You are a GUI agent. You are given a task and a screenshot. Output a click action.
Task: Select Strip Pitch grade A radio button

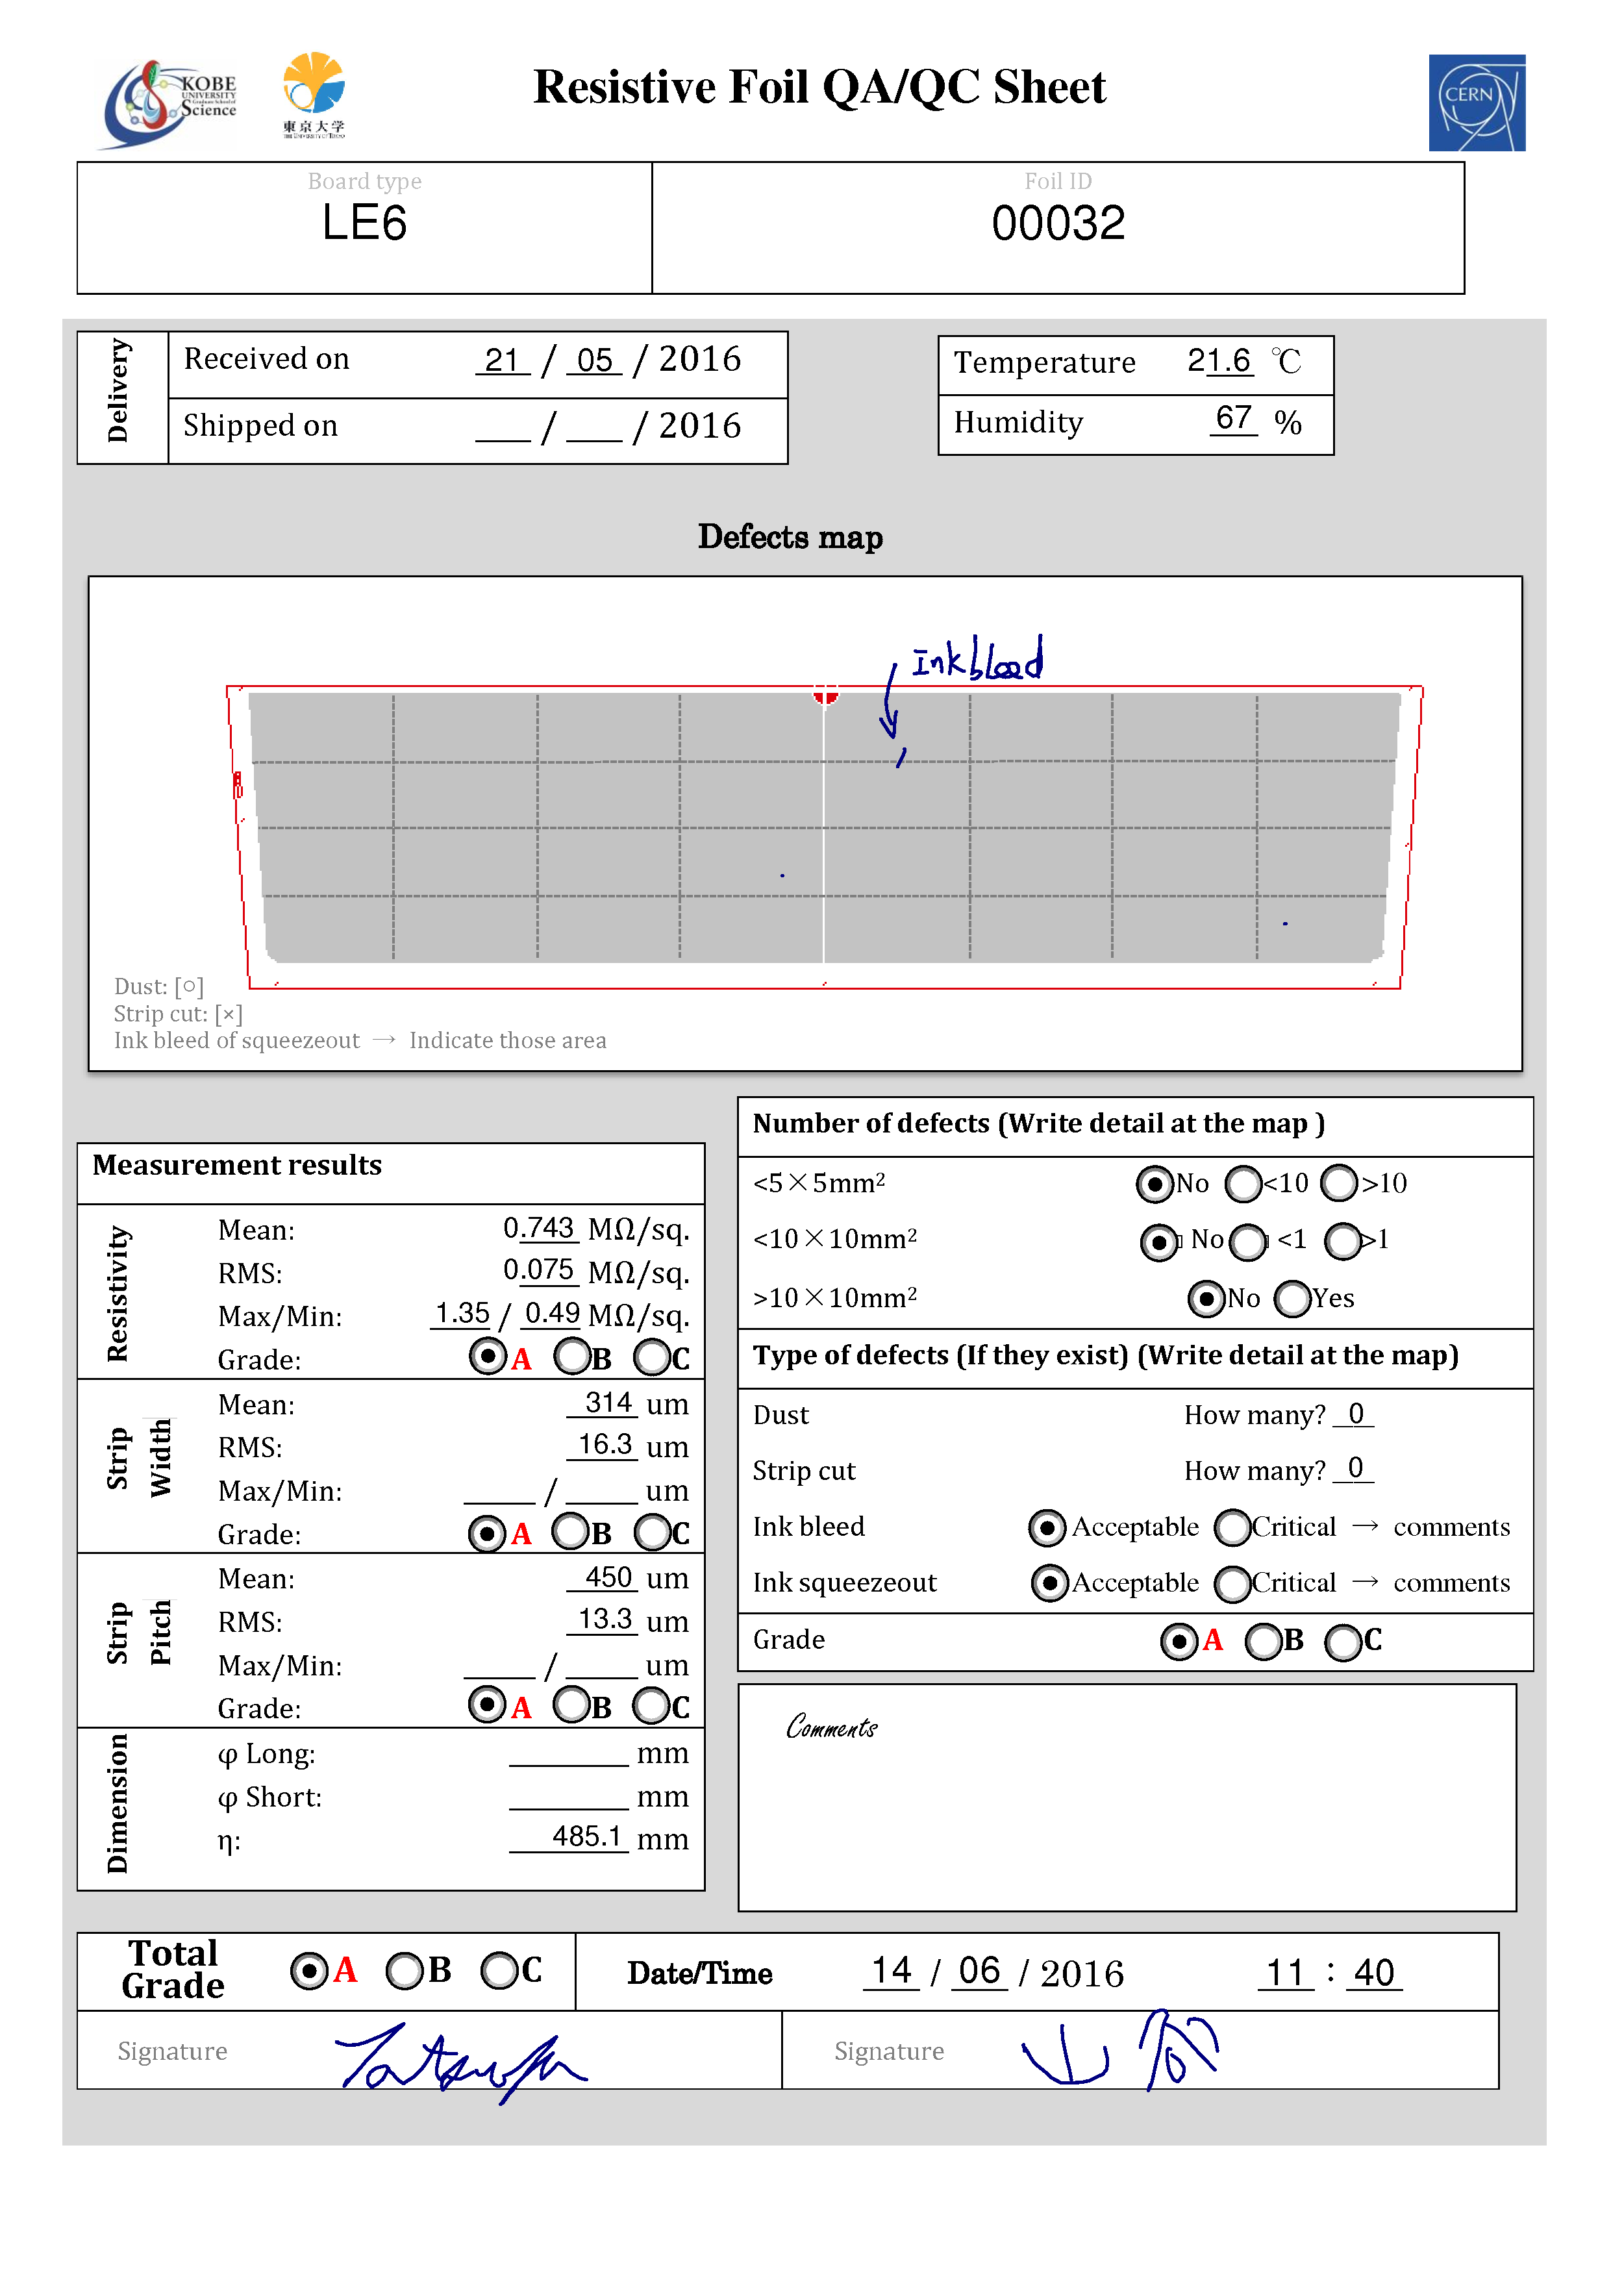(487, 1705)
